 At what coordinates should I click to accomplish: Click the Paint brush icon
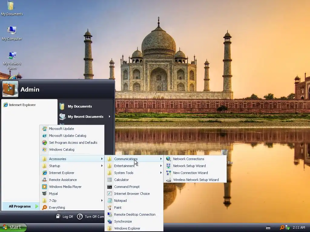pos(110,208)
